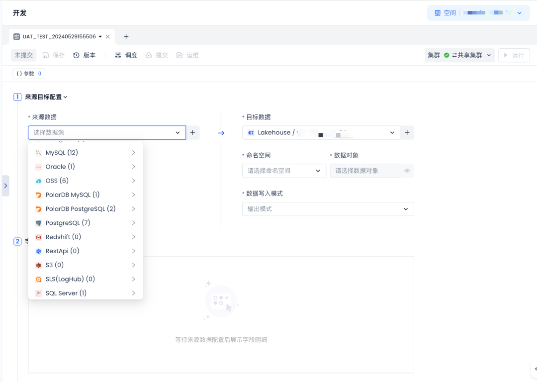Viewport: 537px width, 382px height.
Task: Open a new tab with the plus icon
Action: point(126,37)
